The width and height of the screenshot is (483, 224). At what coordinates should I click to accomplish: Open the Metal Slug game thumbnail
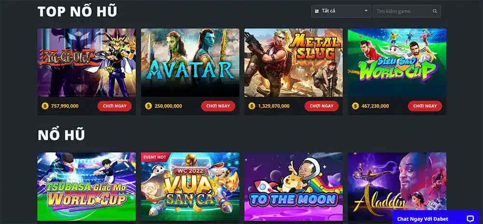pyautogui.click(x=294, y=63)
